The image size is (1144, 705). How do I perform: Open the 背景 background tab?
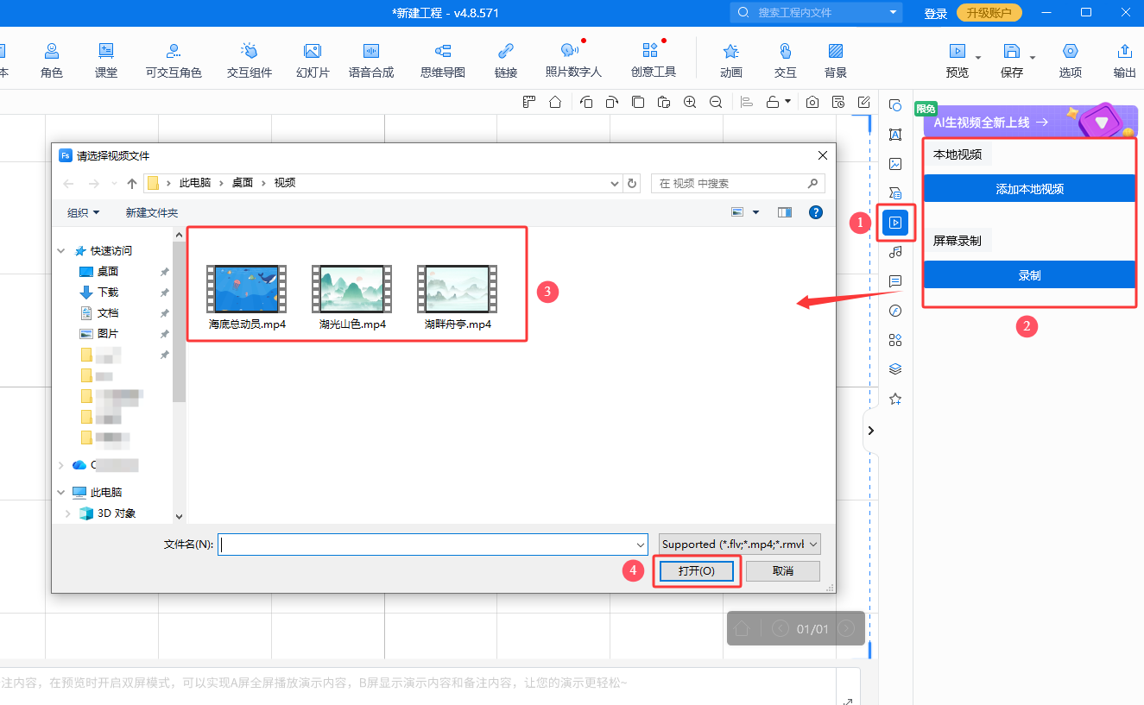tap(835, 60)
